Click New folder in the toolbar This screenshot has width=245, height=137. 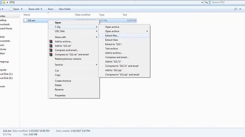(65, 9)
